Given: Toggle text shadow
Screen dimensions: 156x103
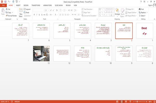Looking at the screenshot, I should coord(42,15).
